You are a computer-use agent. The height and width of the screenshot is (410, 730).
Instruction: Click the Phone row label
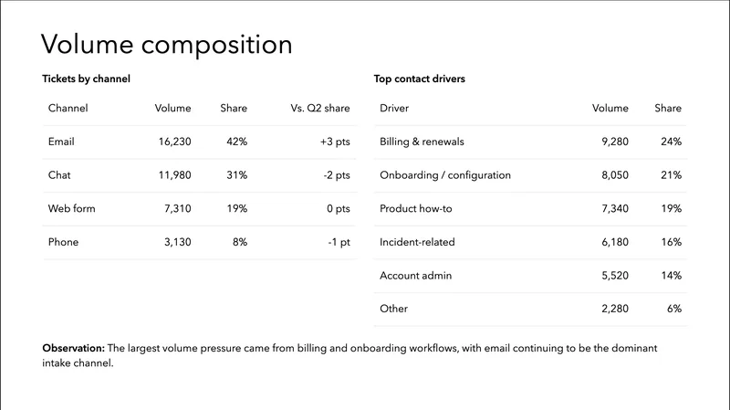click(x=63, y=242)
